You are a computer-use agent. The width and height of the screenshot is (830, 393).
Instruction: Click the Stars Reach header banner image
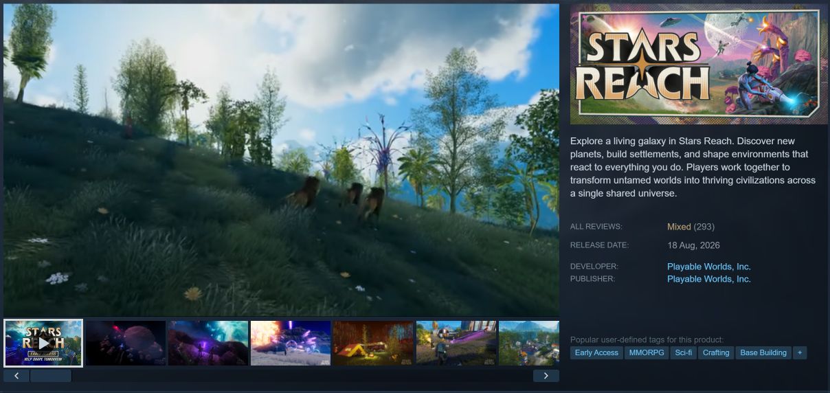point(699,64)
